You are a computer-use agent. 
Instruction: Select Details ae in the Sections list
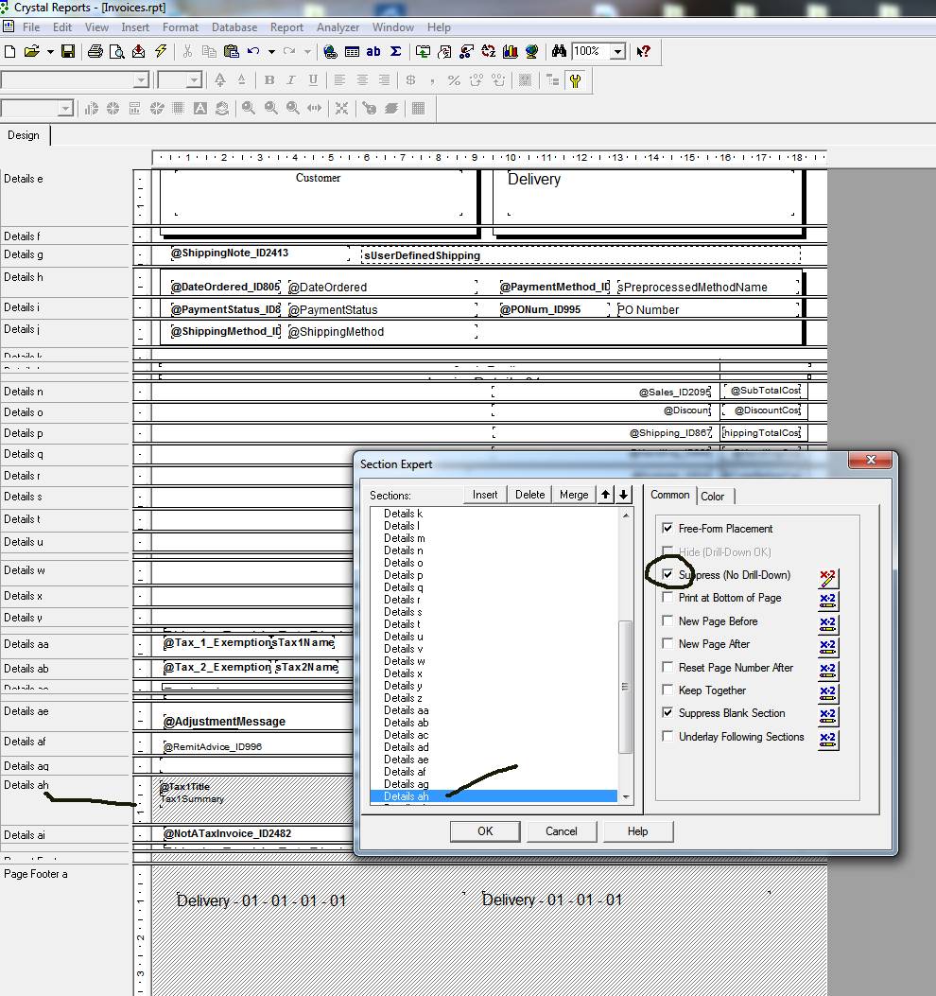point(406,760)
